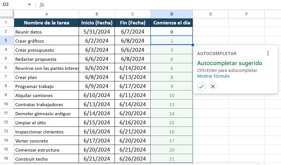This screenshot has height=165, width=281.
Task: Accept the suggested autocomplete with the checkmark
Action: pyautogui.click(x=201, y=87)
